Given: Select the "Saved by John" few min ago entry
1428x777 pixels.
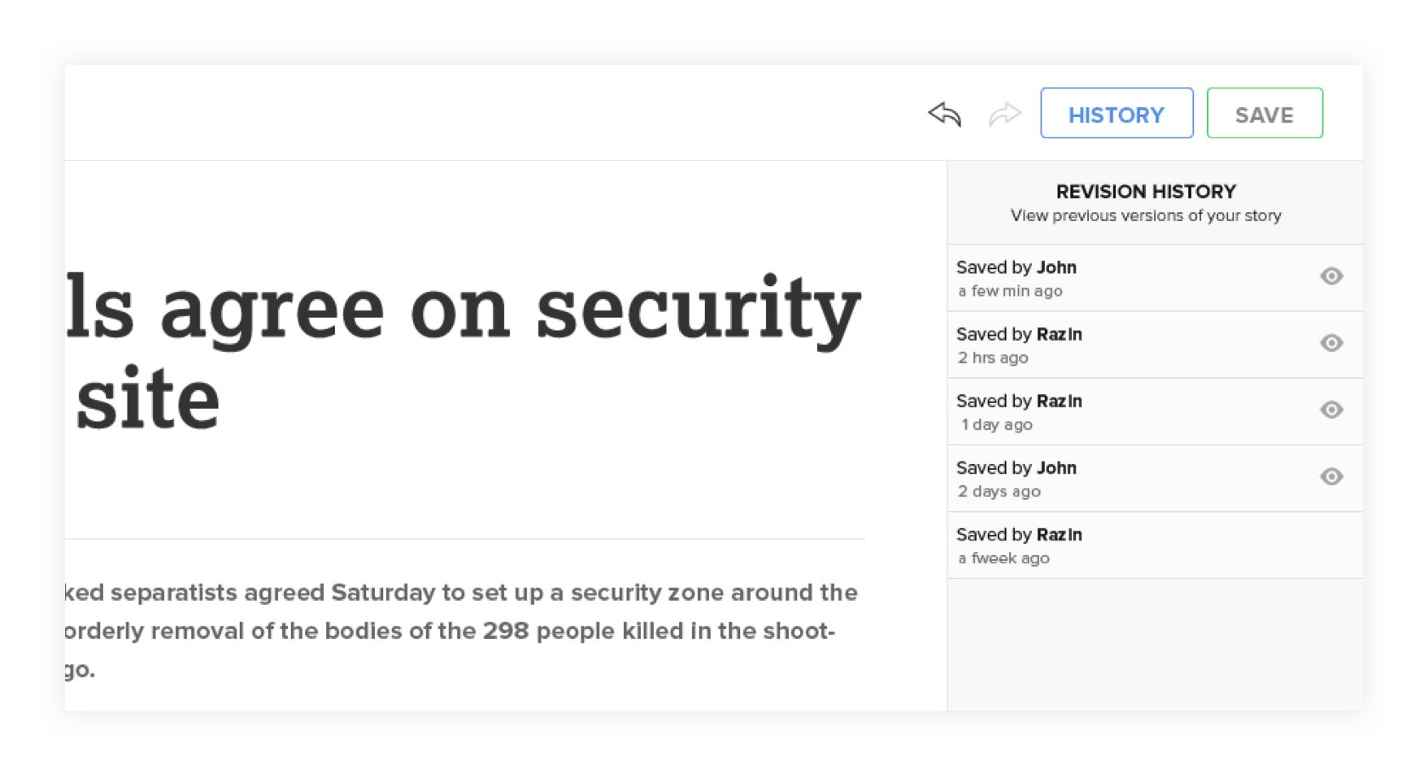Looking at the screenshot, I should click(1017, 278).
